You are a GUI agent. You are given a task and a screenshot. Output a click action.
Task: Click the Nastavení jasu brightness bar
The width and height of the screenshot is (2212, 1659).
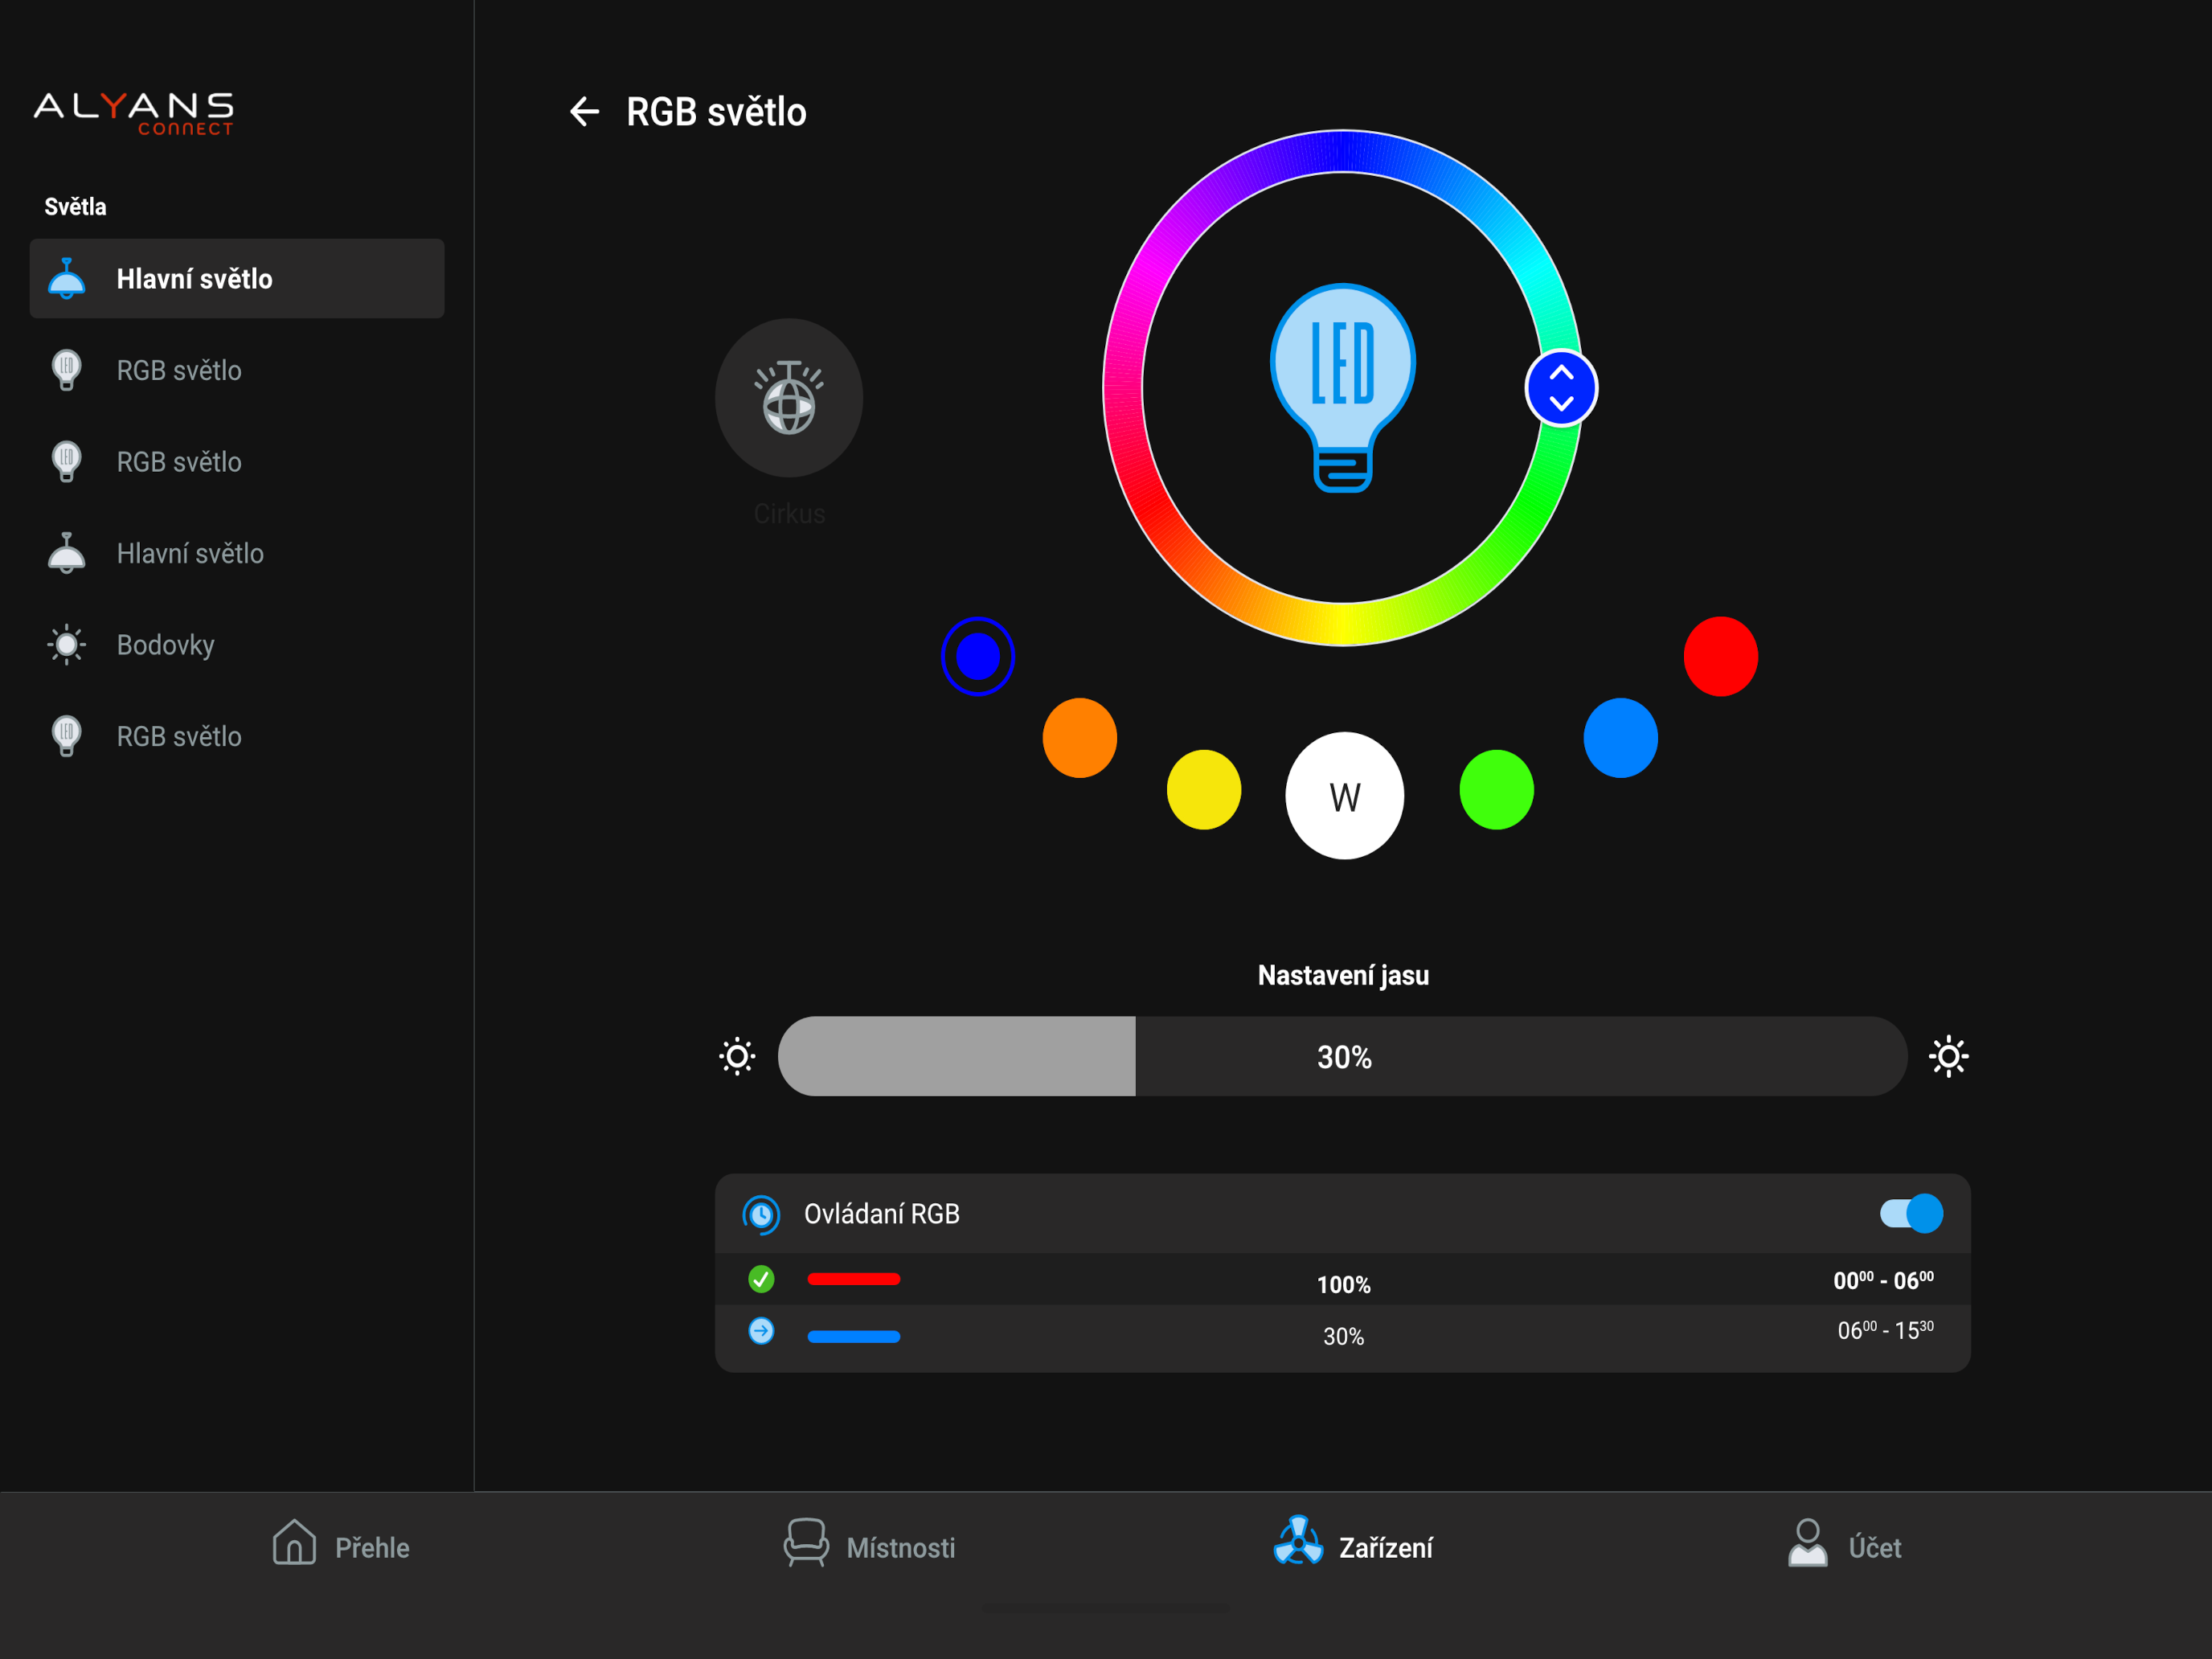(x=1342, y=1056)
